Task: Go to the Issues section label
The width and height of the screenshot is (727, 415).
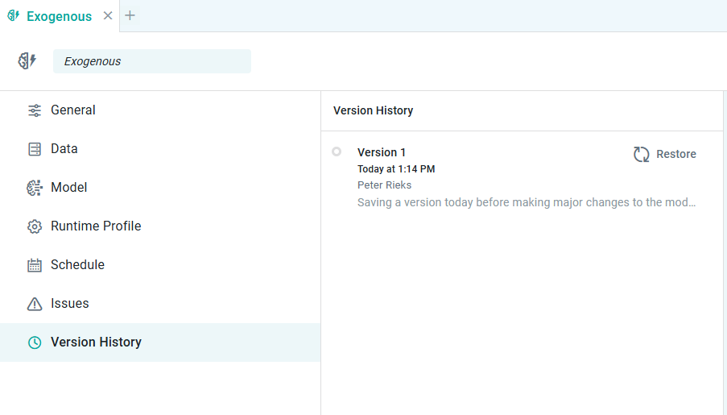Action: (x=70, y=304)
